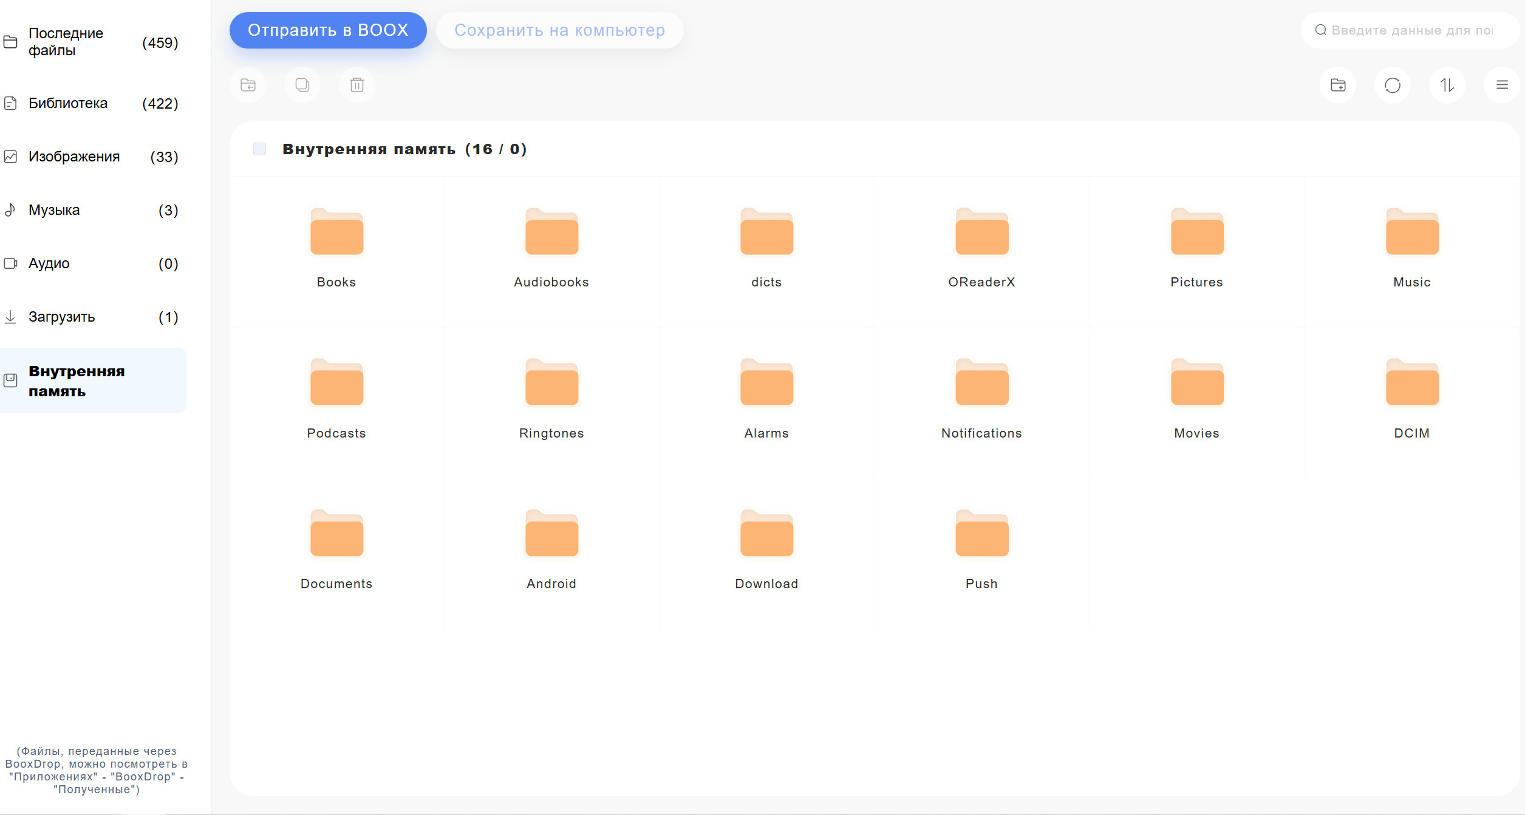This screenshot has width=1525, height=815.
Task: Select Музыка in the sidebar
Action: click(54, 210)
